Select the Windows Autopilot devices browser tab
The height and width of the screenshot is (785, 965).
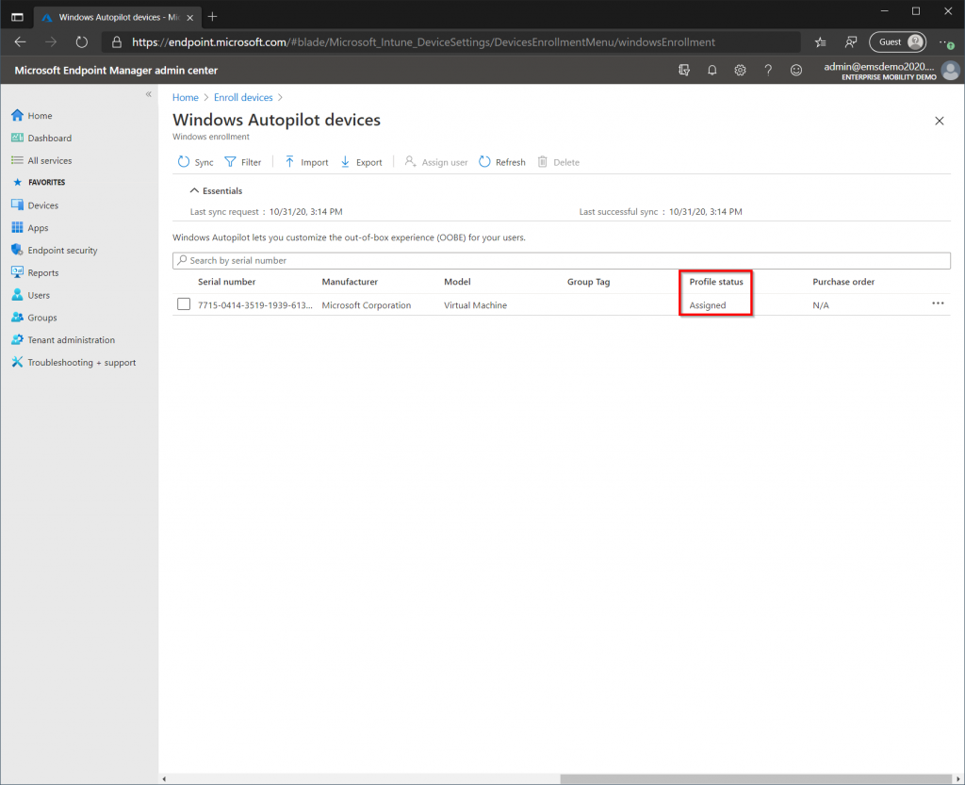click(x=117, y=17)
